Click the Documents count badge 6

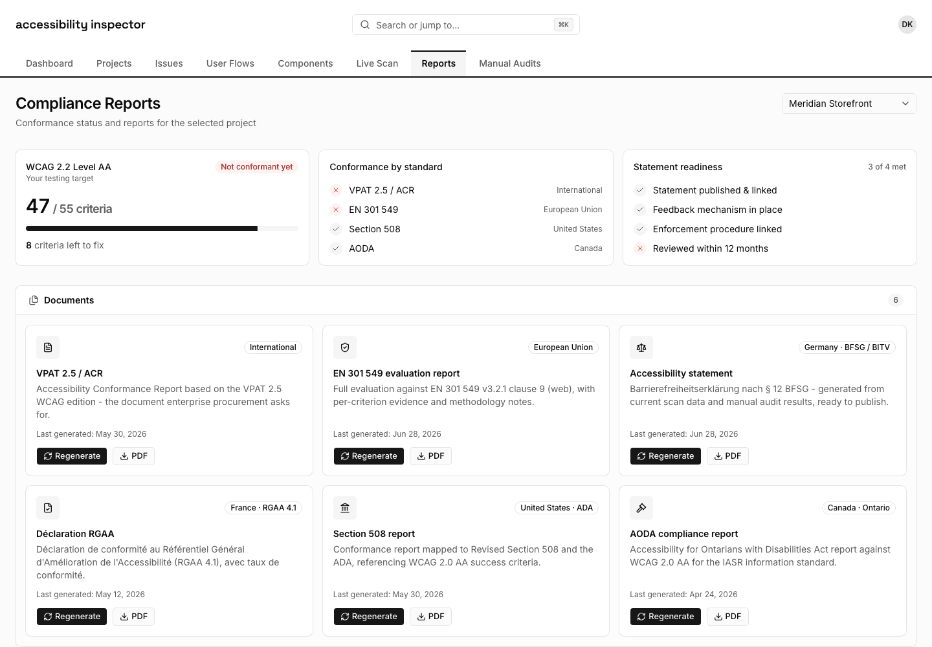tap(896, 300)
